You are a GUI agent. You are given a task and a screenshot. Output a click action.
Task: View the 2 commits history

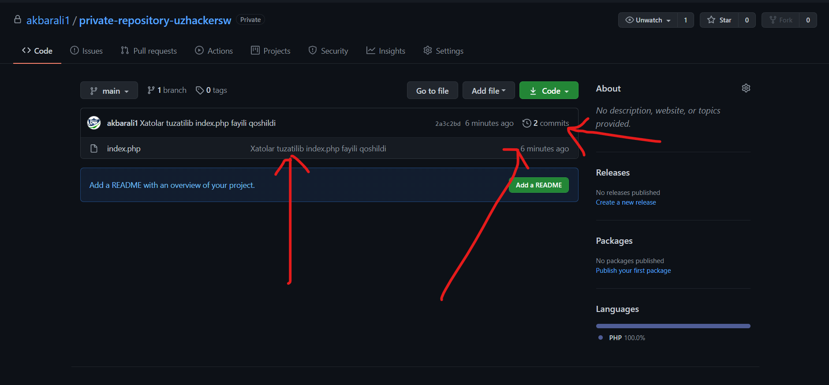click(545, 123)
